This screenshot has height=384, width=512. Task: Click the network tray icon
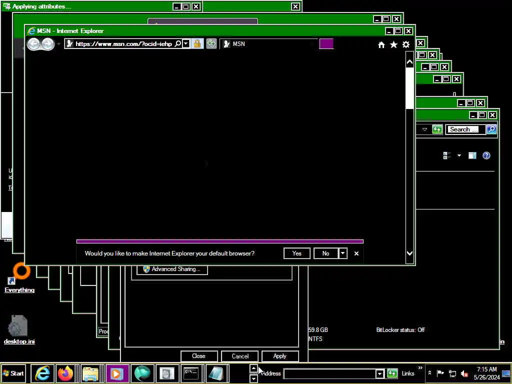[x=452, y=373]
